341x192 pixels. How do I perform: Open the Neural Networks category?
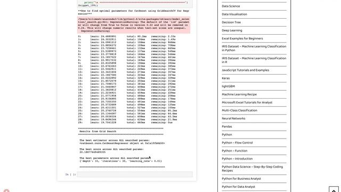[233, 118]
